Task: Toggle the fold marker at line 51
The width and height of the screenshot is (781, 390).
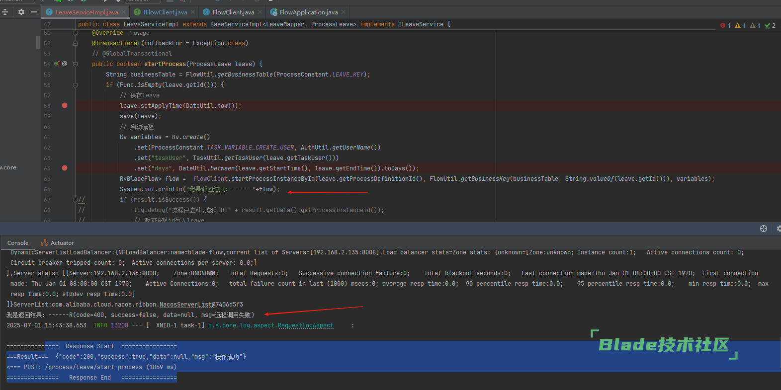Action: [75, 33]
